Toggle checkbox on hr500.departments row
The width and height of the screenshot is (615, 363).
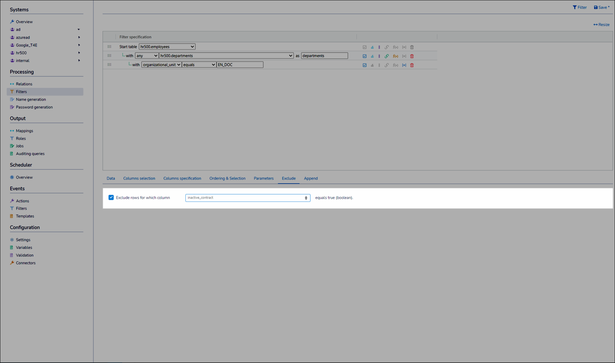click(365, 56)
